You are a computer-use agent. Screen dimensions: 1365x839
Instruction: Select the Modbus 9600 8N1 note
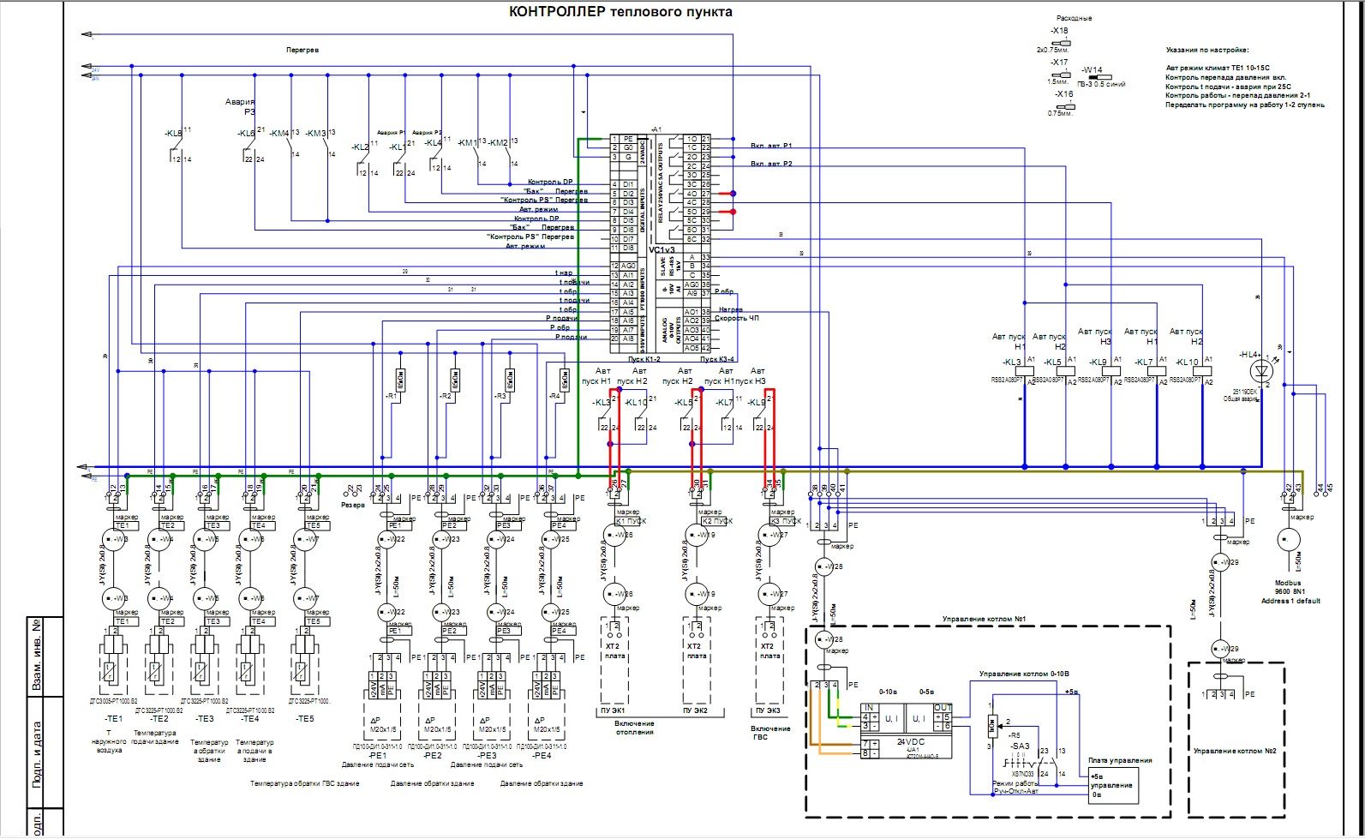tap(1290, 591)
